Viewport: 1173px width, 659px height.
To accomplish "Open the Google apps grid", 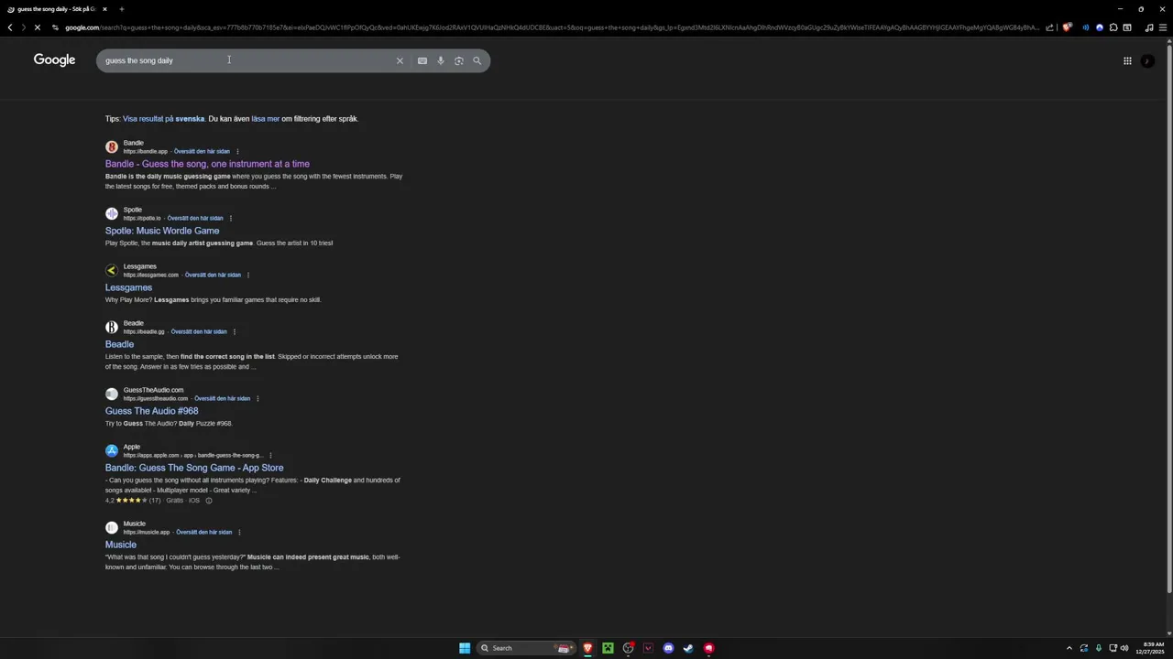I will (1127, 60).
